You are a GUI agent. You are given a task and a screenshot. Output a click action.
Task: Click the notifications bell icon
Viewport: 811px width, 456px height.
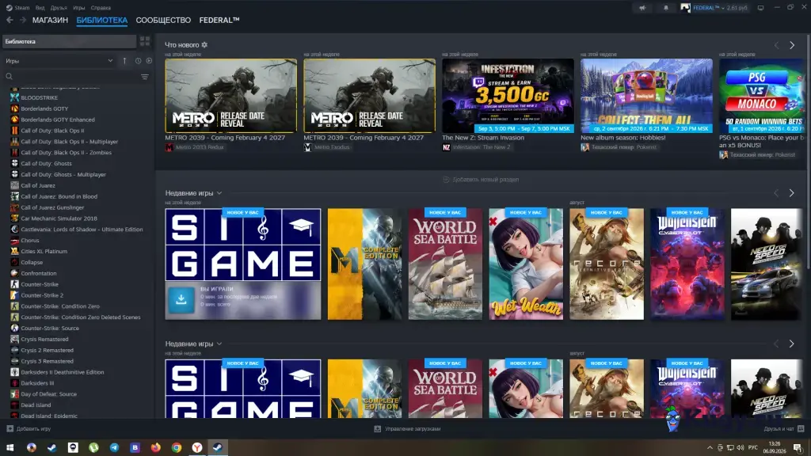665,8
